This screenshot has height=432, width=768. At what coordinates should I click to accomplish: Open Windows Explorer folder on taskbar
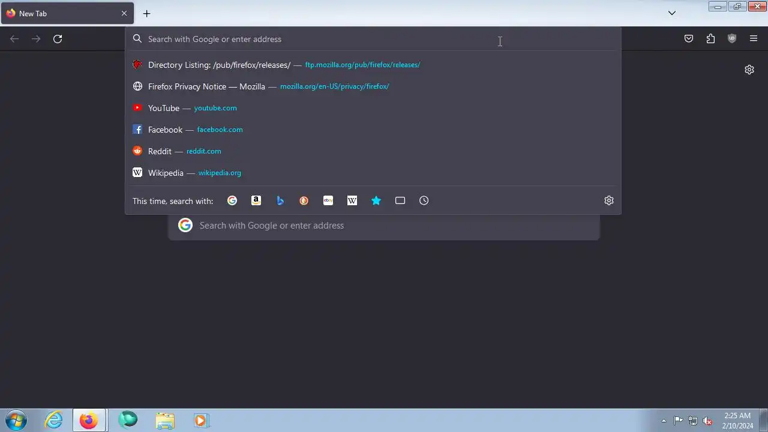tap(164, 420)
